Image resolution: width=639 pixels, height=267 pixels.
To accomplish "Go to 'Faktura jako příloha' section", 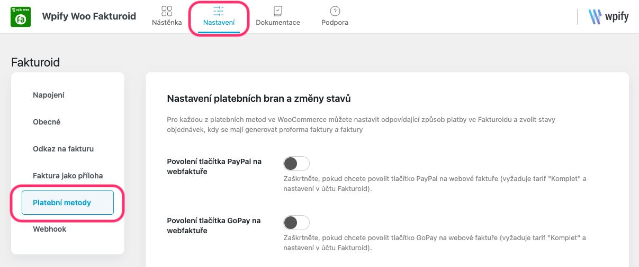I will [68, 176].
